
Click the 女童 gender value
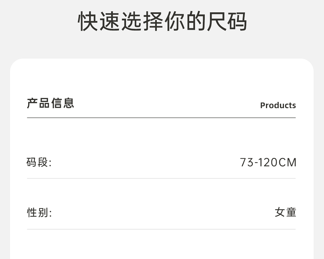click(285, 212)
